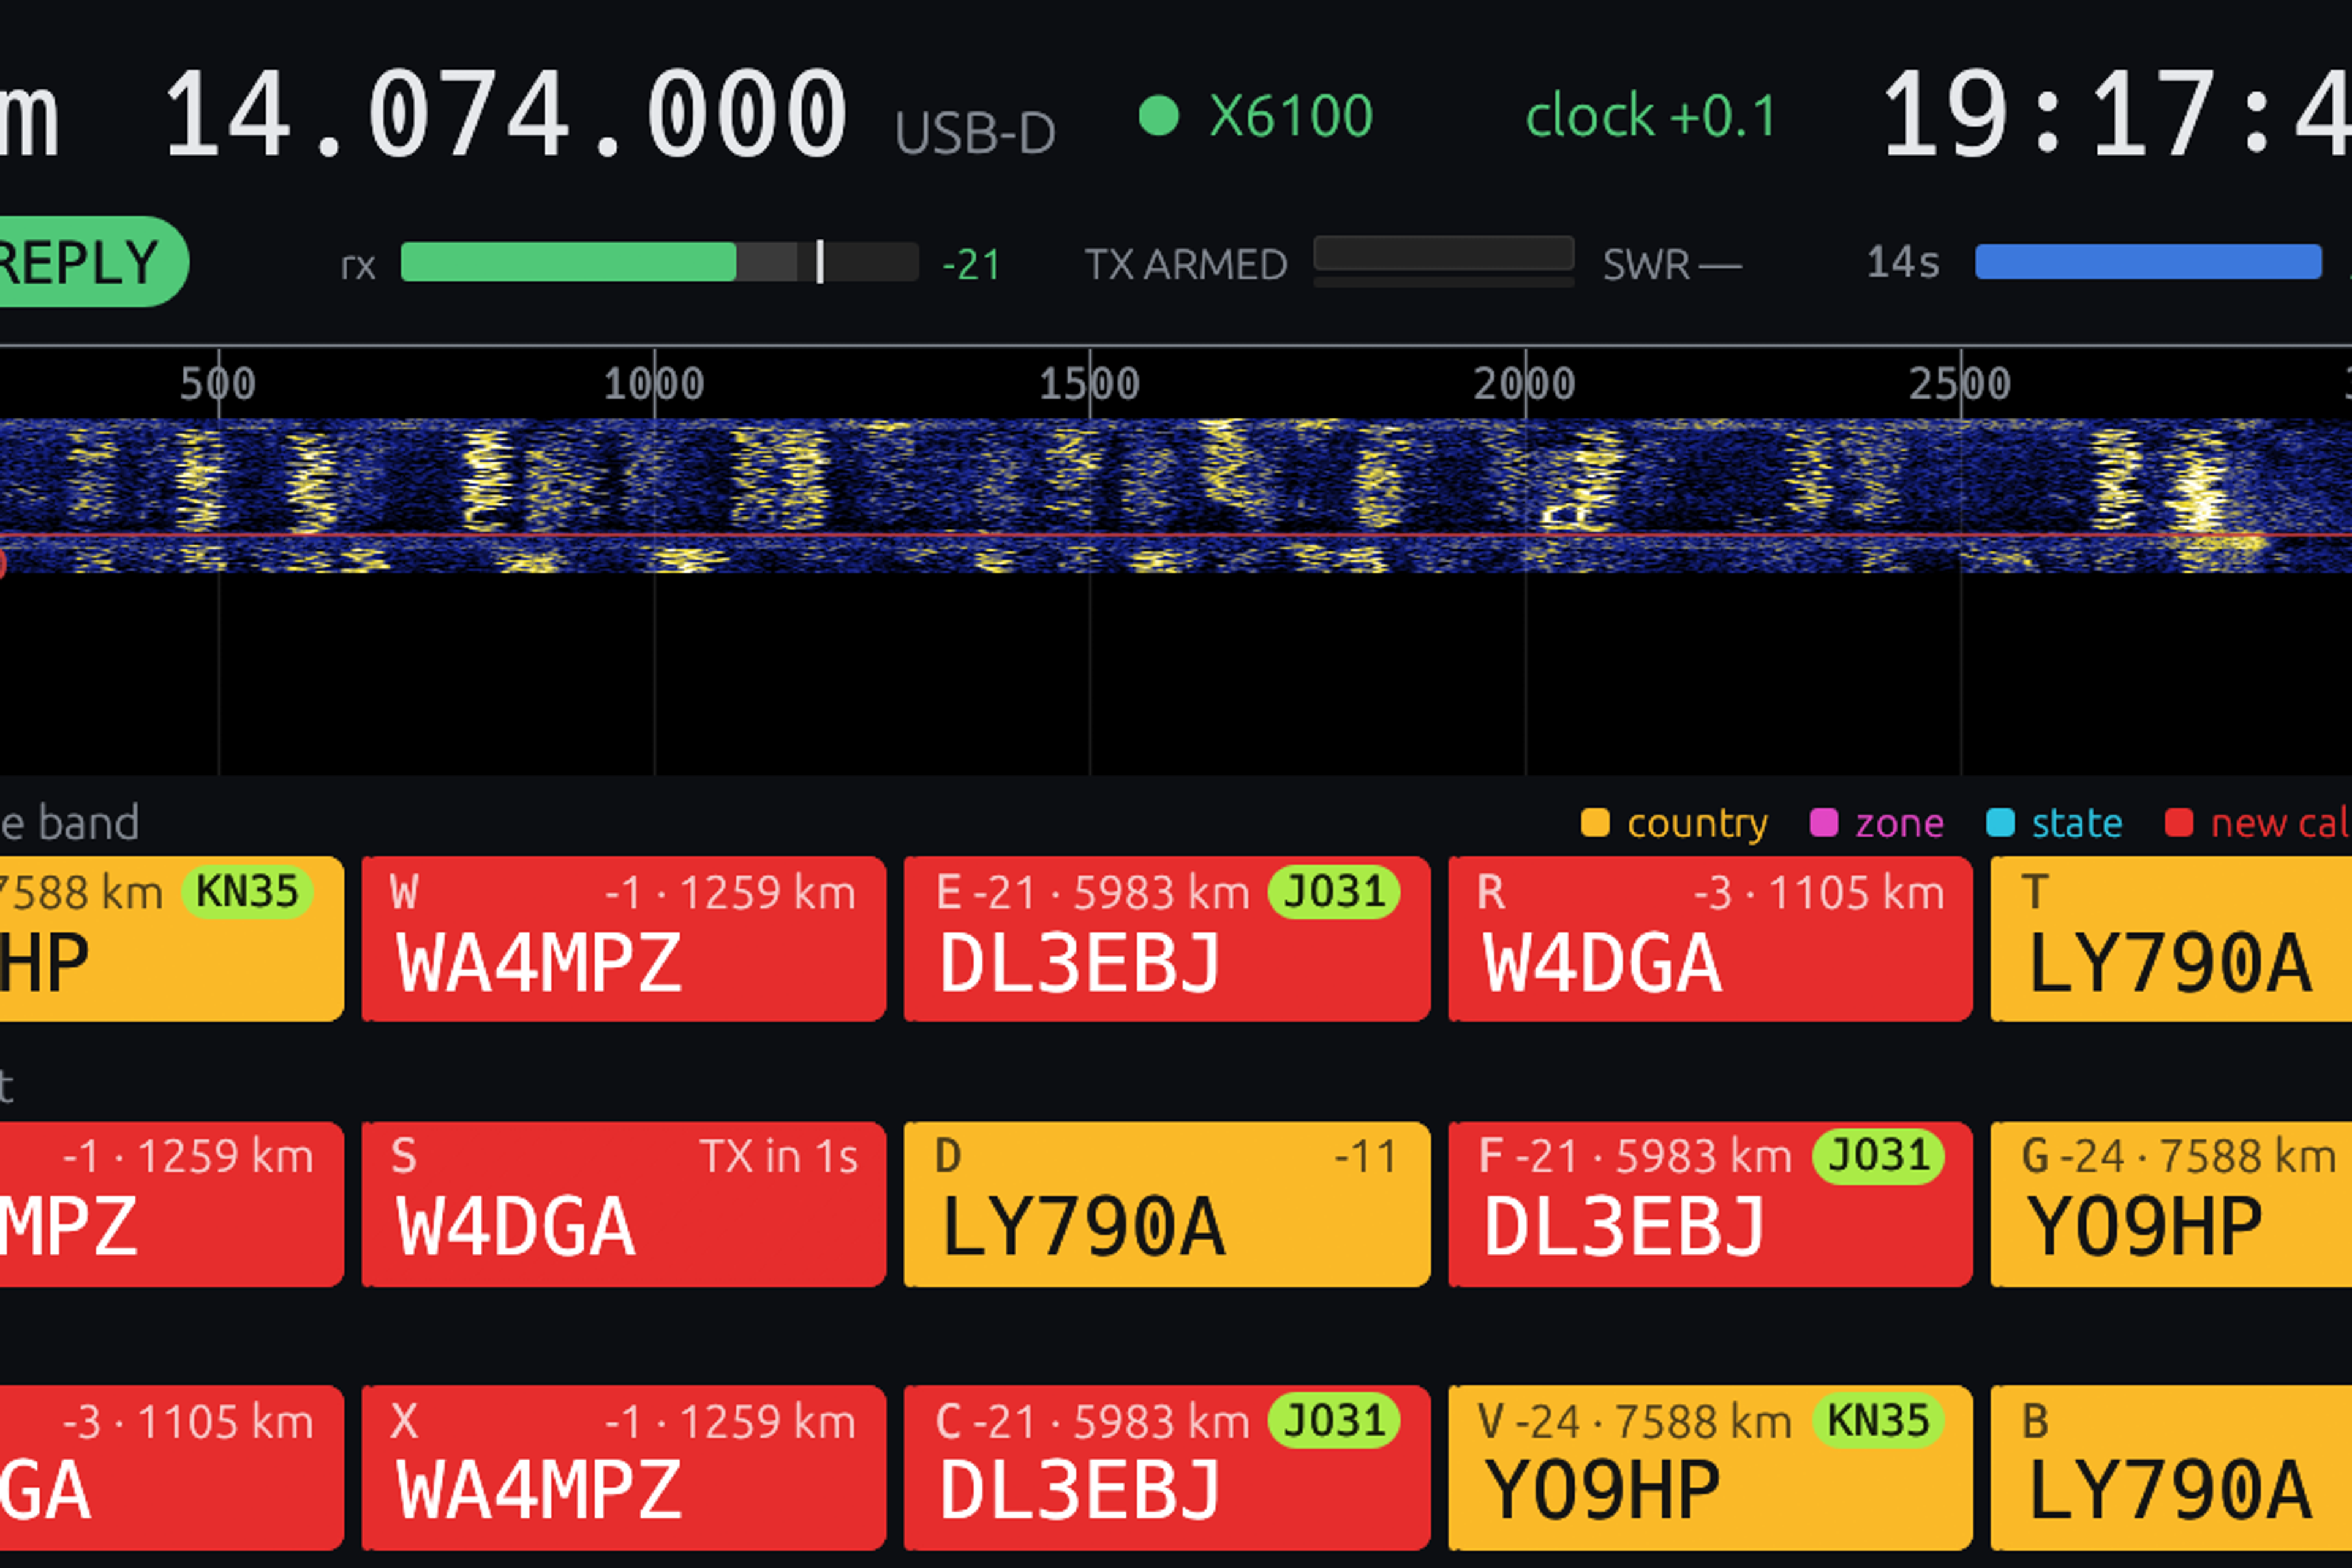Screen dimensions: 2352x1568
Task: Click the magenta zone legend swatch
Action: [x=1824, y=823]
